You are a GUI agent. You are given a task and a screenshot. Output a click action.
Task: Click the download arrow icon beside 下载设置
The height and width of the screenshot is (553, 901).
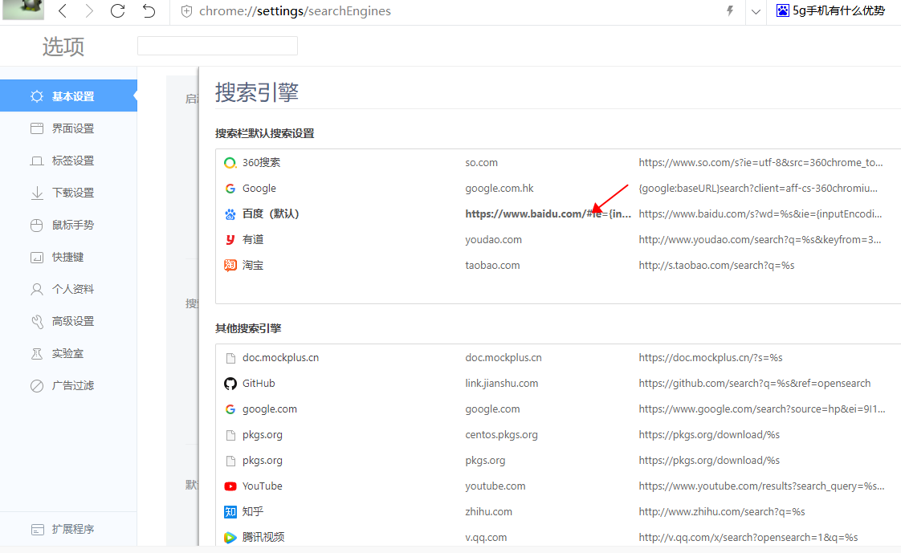37,193
